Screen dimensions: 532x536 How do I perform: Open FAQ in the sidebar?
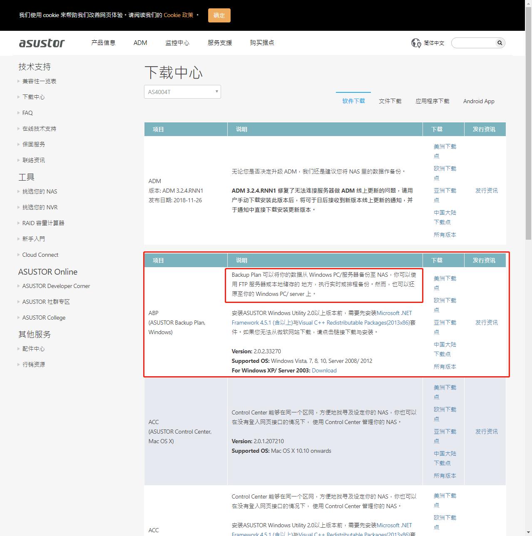[27, 112]
